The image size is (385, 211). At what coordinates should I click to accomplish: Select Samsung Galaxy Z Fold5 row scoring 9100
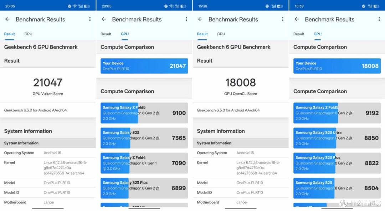(x=144, y=113)
